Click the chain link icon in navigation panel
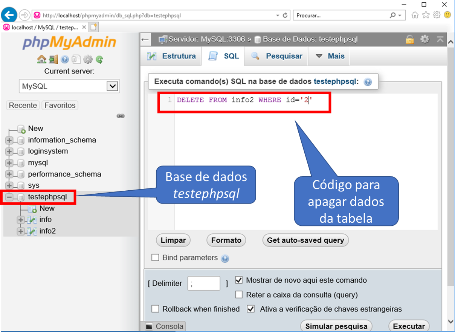This screenshot has width=455, height=332. coord(121,116)
